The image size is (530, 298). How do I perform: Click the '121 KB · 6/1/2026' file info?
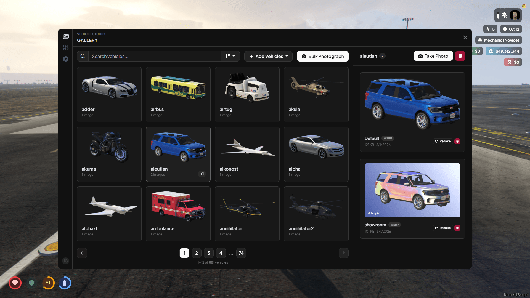[378, 145]
